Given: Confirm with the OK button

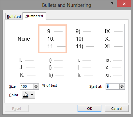Looking at the screenshot, I should pos(89,109).
